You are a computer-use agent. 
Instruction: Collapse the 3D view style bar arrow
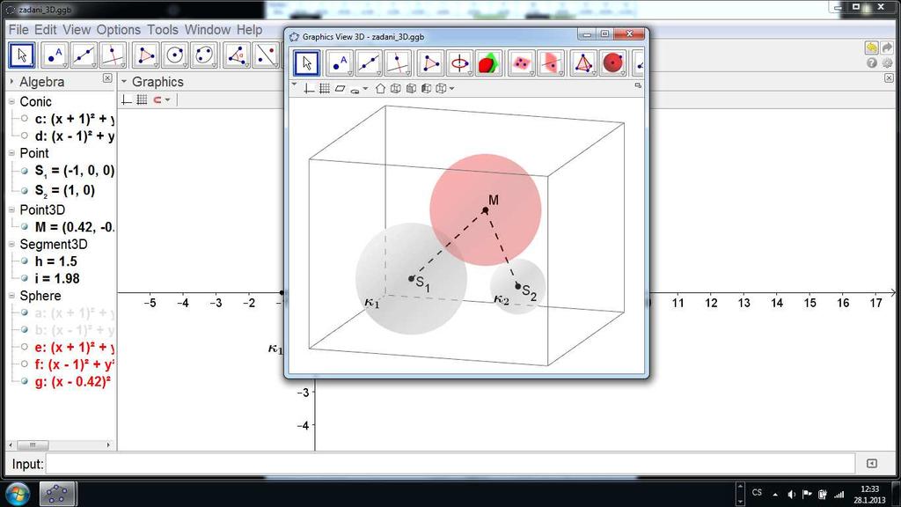294,85
